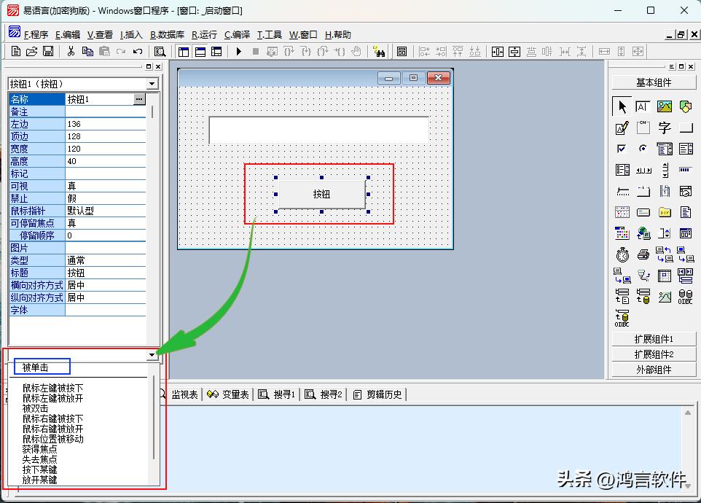The height and width of the screenshot is (503, 701).
Task: Open the 按钮1（按钮）component selector dropdown
Action: (x=152, y=84)
